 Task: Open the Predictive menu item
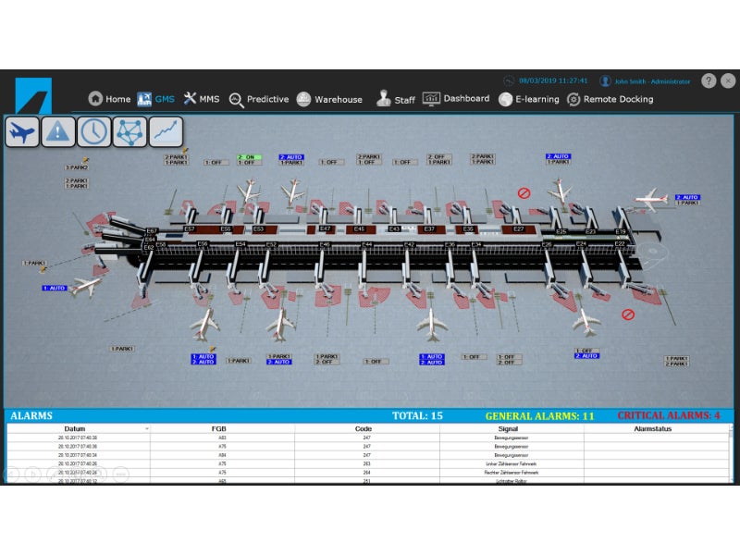(x=259, y=99)
